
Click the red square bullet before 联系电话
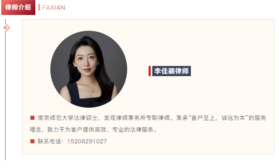[33, 141]
